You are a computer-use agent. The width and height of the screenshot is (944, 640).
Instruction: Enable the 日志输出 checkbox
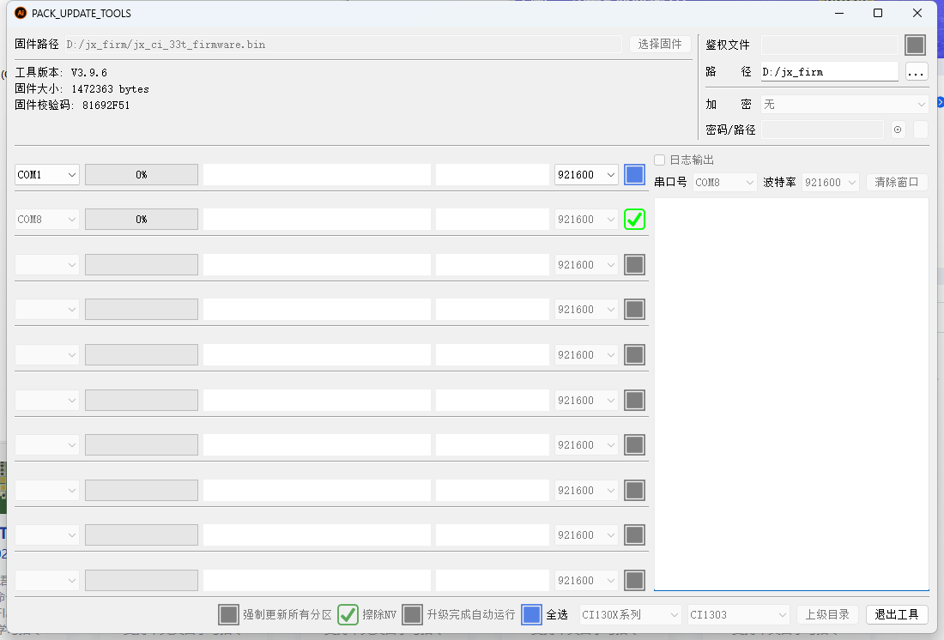pyautogui.click(x=659, y=159)
